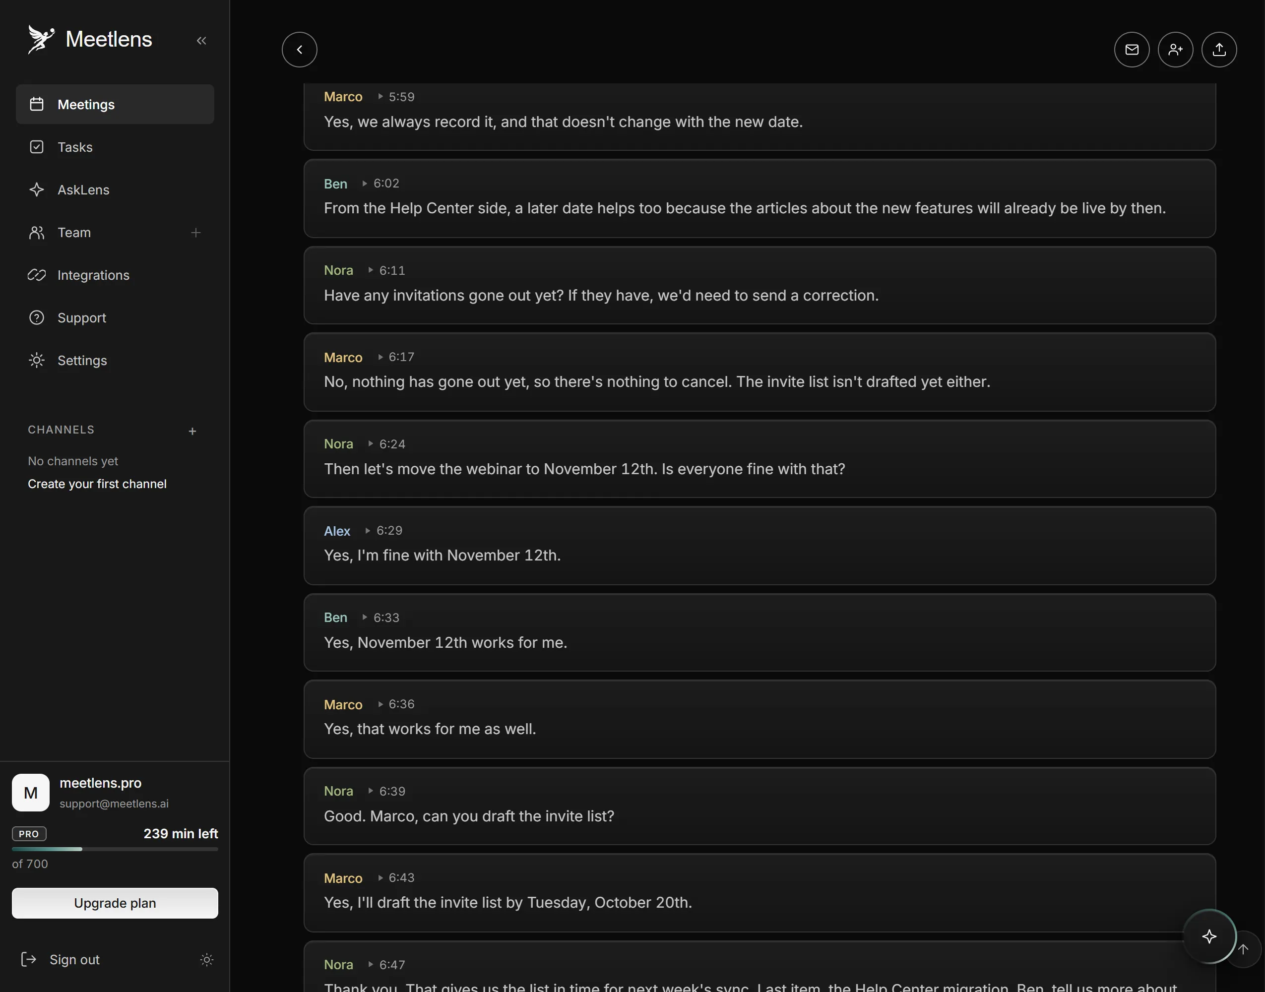Viewport: 1265px width, 992px height.
Task: Play from Ben's 6:33 timestamp
Action: pos(381,618)
